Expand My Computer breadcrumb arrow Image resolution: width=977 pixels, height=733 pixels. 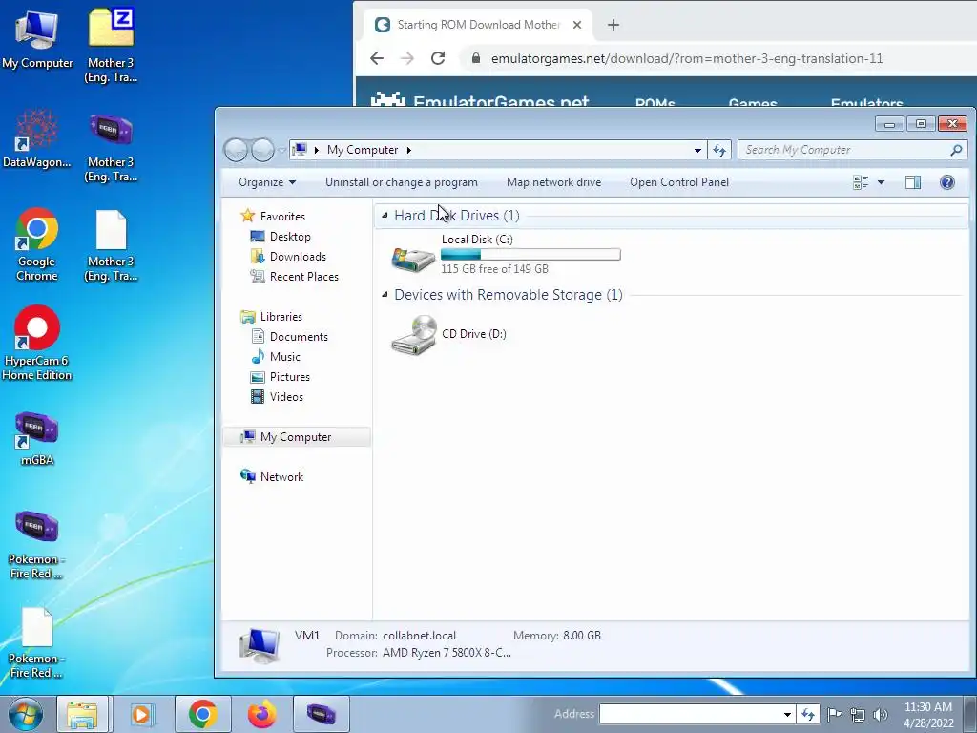pos(408,150)
